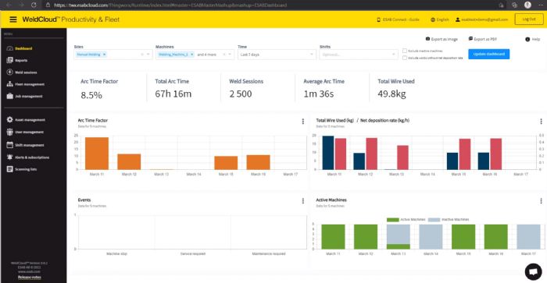Open the Release notes link
Image resolution: width=547 pixels, height=283 pixels.
click(x=30, y=277)
